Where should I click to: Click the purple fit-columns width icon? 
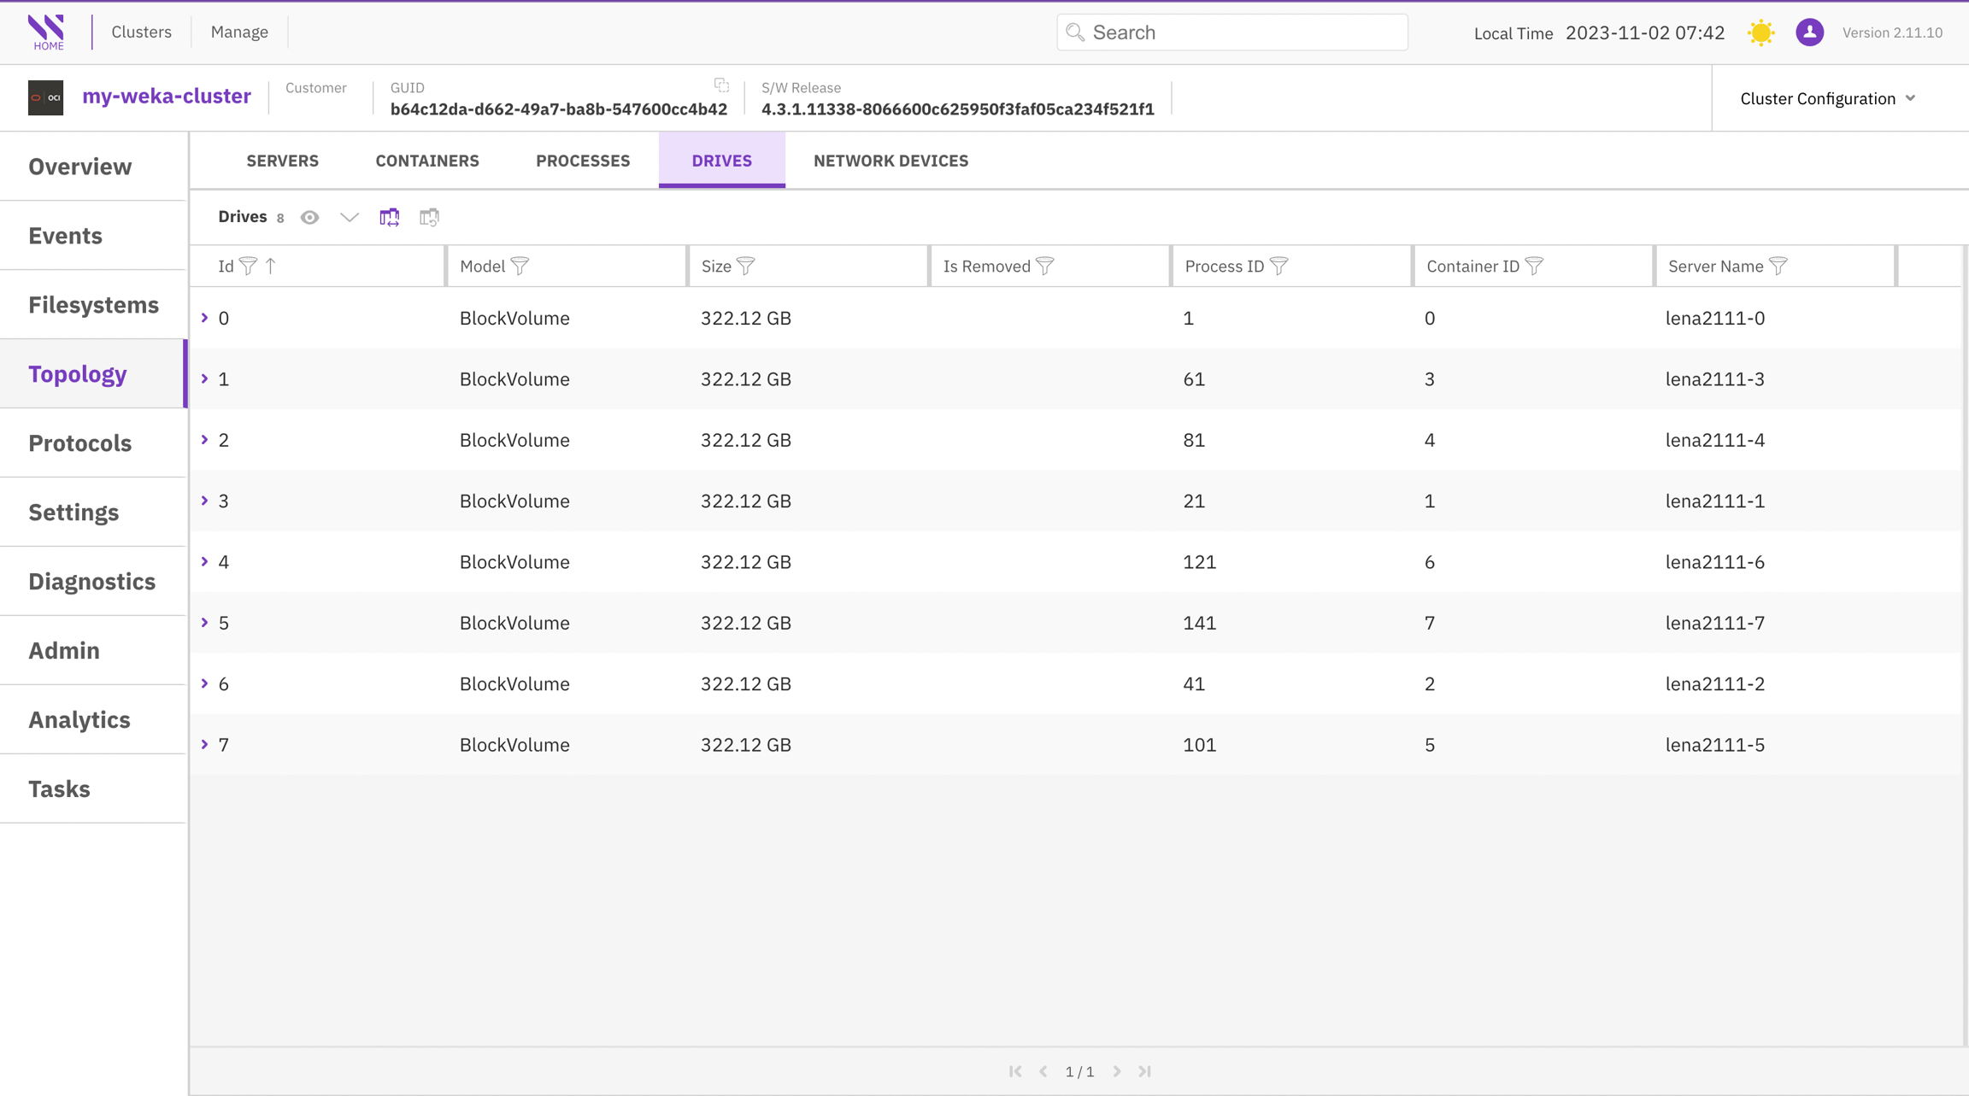[x=390, y=217]
